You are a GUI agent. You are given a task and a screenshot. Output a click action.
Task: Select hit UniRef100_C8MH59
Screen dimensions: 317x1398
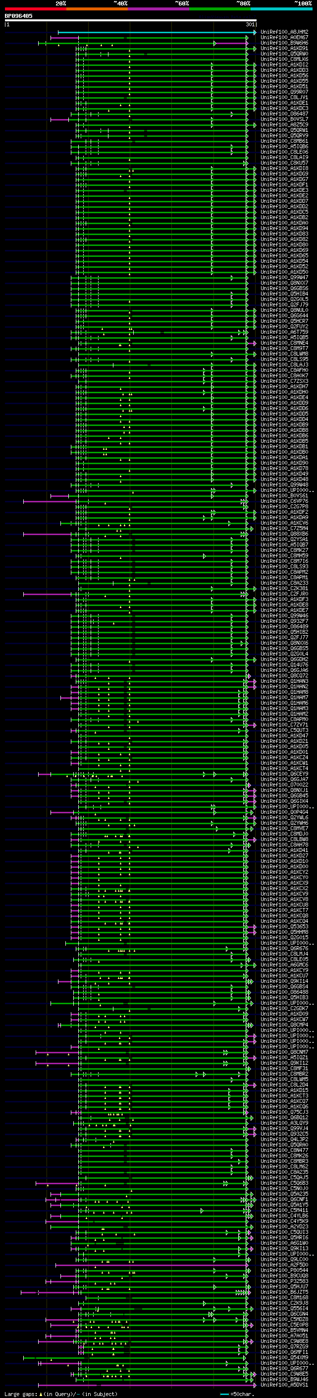click(284, 555)
